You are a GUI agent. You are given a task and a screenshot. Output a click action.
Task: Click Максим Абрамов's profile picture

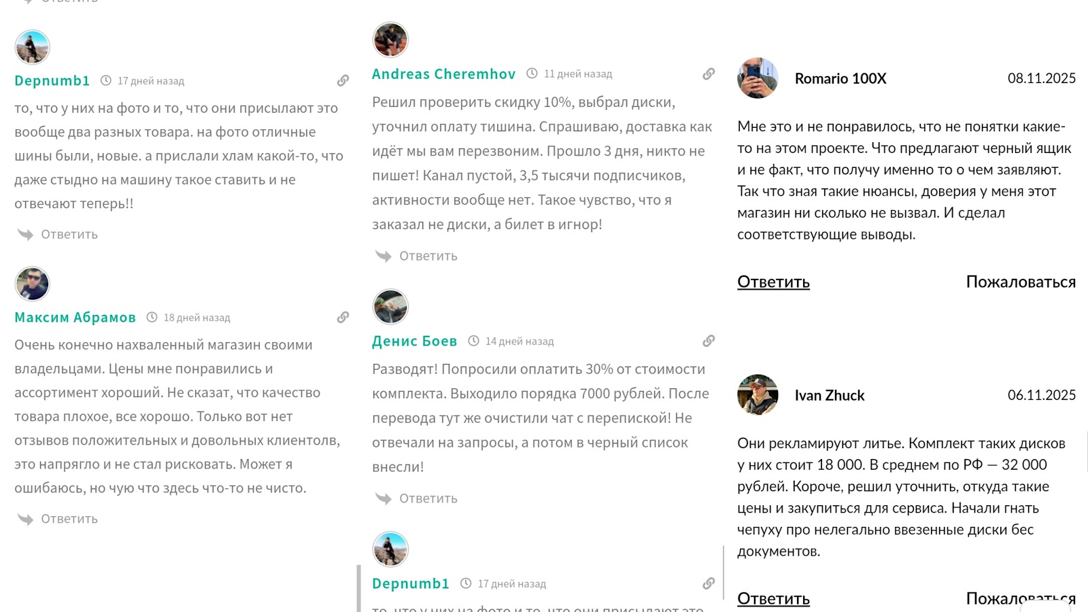33,284
